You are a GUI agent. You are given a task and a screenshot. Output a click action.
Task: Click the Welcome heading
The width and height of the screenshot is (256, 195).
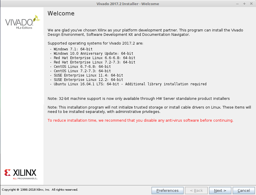(61, 13)
